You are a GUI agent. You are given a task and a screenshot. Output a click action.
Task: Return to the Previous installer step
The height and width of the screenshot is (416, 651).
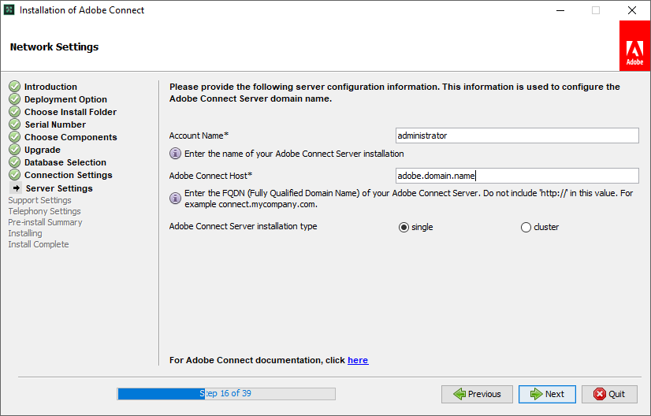(477, 394)
